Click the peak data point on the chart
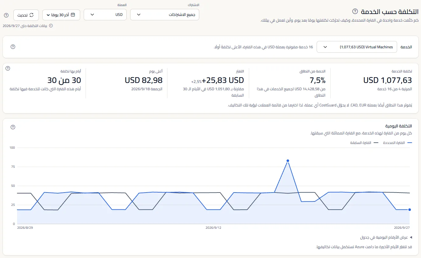The height and width of the screenshot is (258, 421). pyautogui.click(x=288, y=161)
